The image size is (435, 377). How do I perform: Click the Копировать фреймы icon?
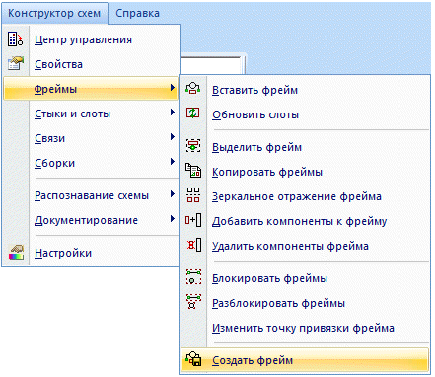tap(193, 170)
